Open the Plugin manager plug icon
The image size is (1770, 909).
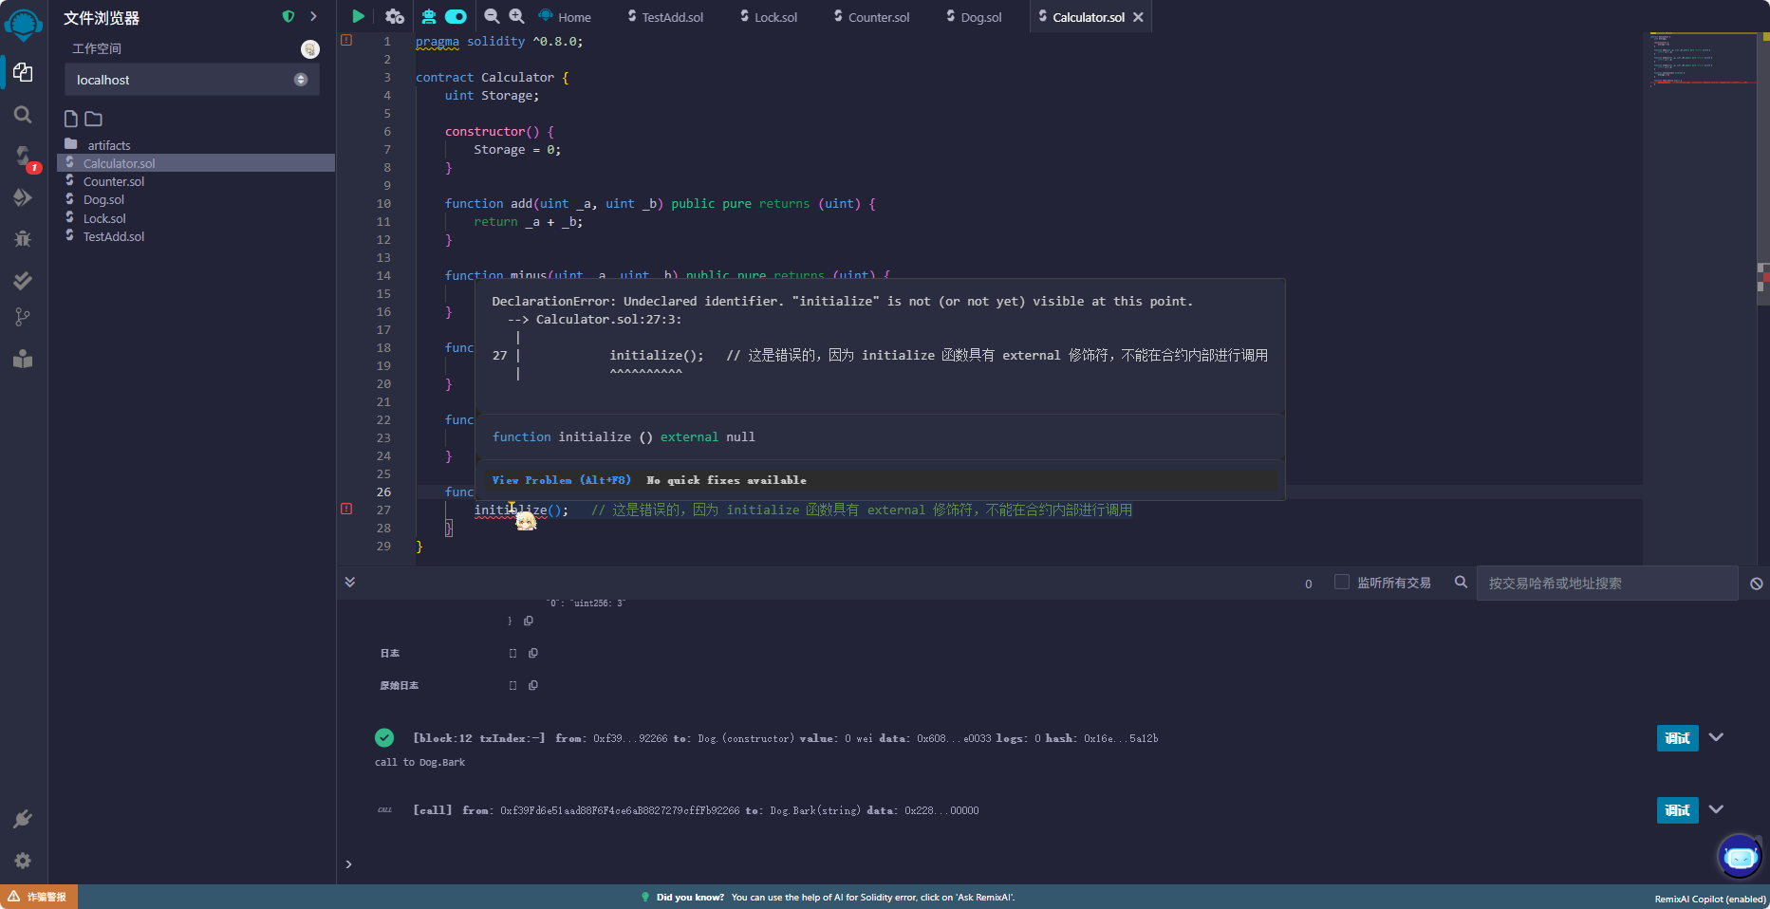tap(23, 819)
